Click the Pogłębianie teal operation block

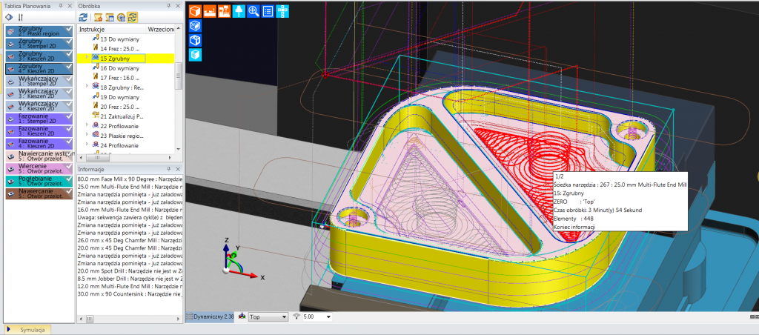[x=37, y=182]
